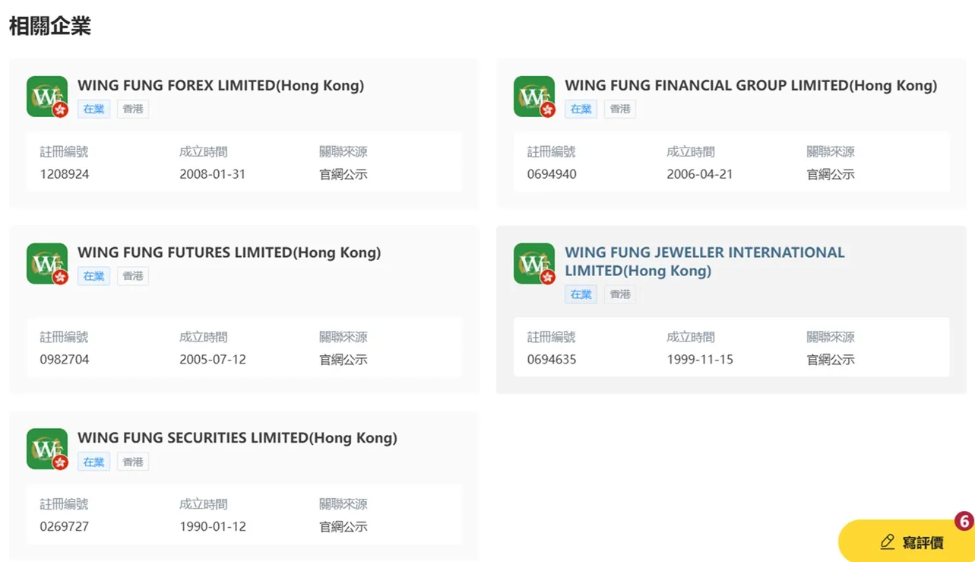Select registration number 0982704
Image resolution: width=975 pixels, height=562 pixels.
[x=65, y=359]
